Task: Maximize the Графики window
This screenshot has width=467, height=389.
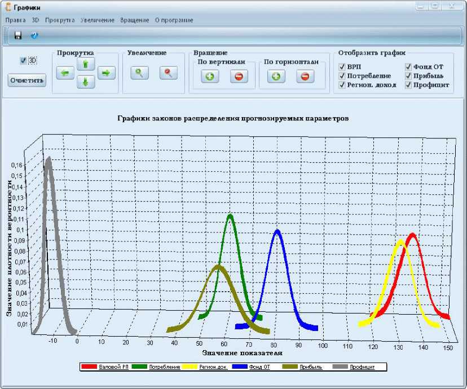Action: pos(435,6)
